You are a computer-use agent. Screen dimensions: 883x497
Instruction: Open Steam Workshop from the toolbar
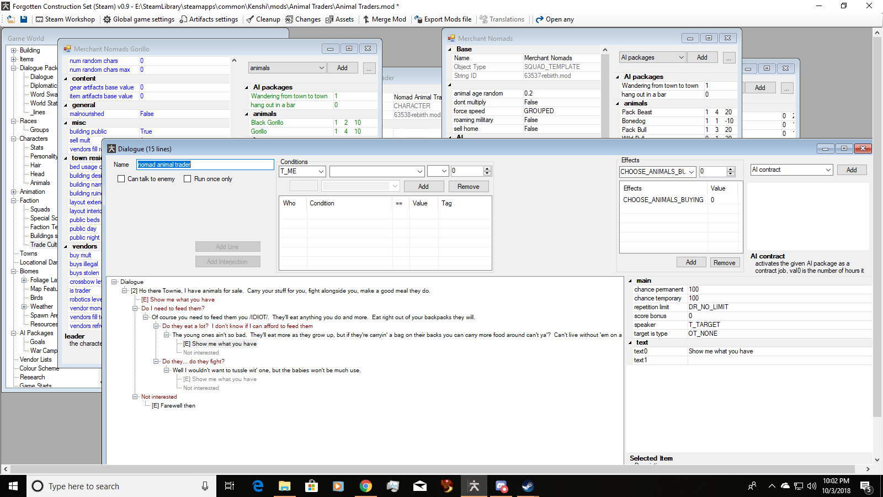(65, 19)
